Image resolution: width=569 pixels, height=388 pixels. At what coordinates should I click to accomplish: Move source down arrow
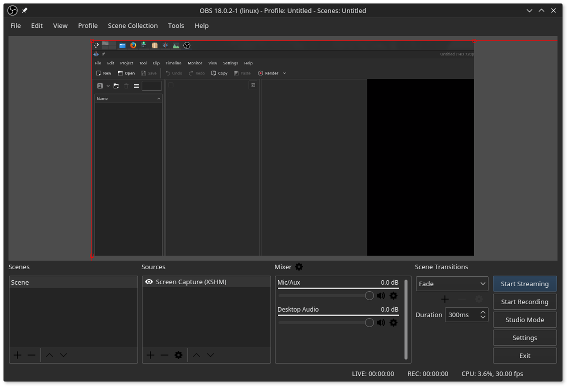[210, 356]
